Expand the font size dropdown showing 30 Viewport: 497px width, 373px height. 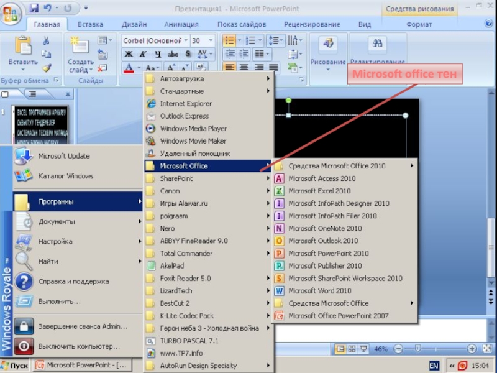click(211, 40)
